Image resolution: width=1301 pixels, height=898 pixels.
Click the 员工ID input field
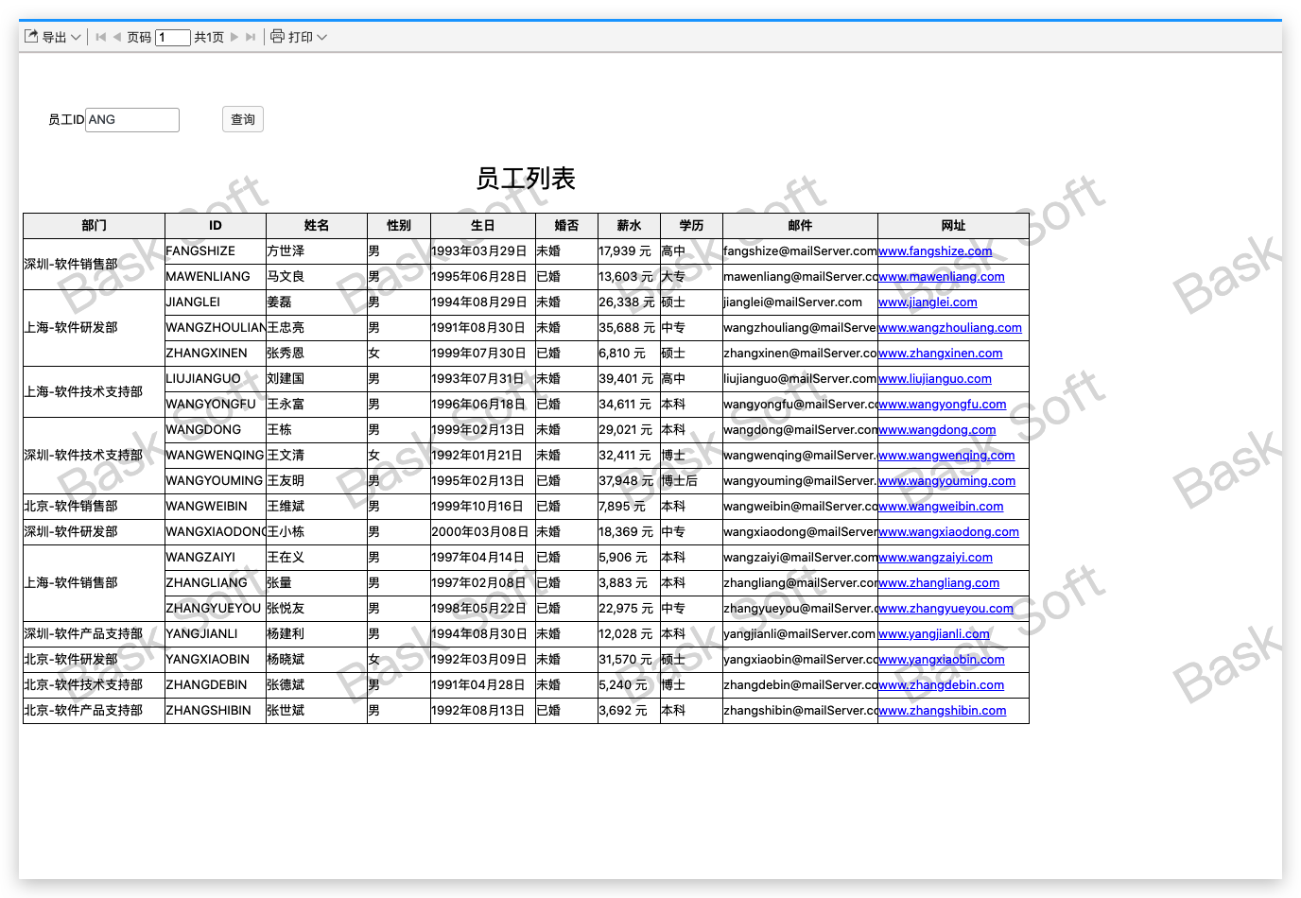[132, 120]
